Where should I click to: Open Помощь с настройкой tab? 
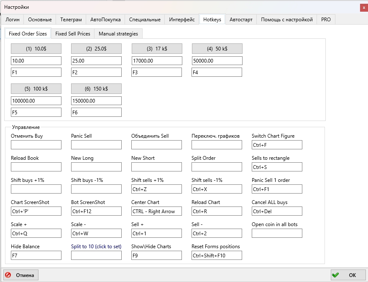pos(286,19)
